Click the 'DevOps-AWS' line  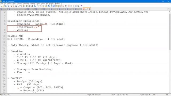(15, 36)
